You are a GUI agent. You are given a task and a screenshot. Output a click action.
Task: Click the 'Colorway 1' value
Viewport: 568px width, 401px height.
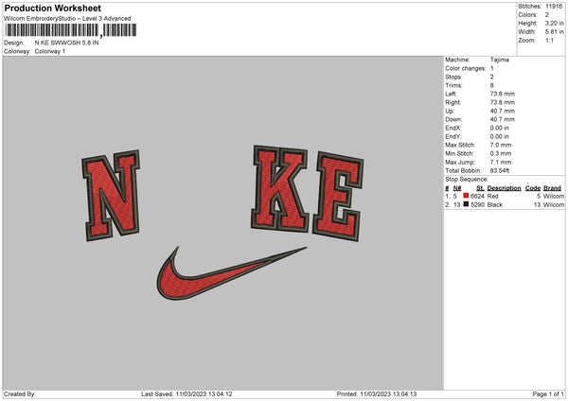pyautogui.click(x=50, y=51)
